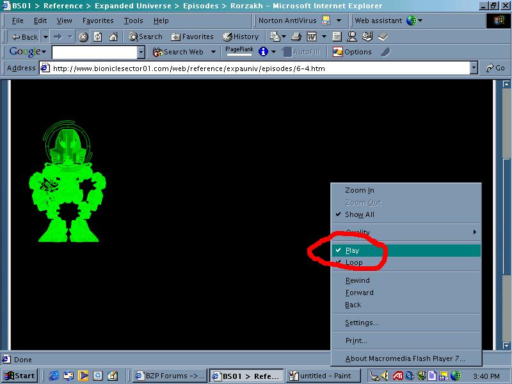Open the Search pane in toolbar
512x384 pixels.
(x=145, y=37)
